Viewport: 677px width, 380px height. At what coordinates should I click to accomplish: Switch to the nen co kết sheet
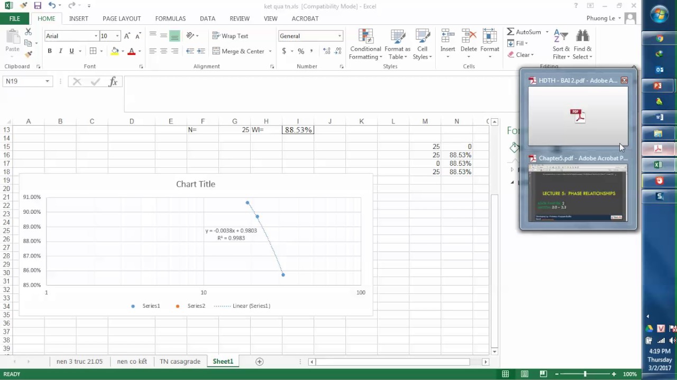point(132,362)
